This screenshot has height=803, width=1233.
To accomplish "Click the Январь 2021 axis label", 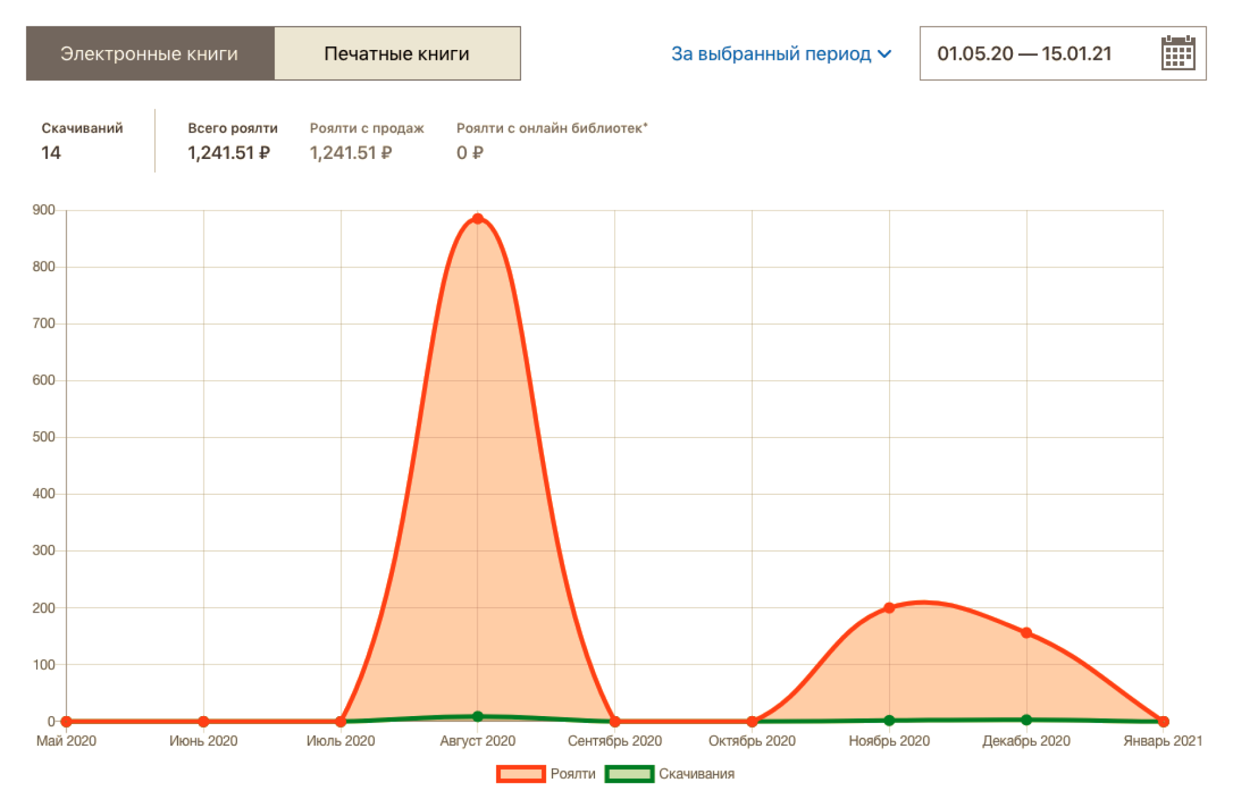I will click(1163, 741).
